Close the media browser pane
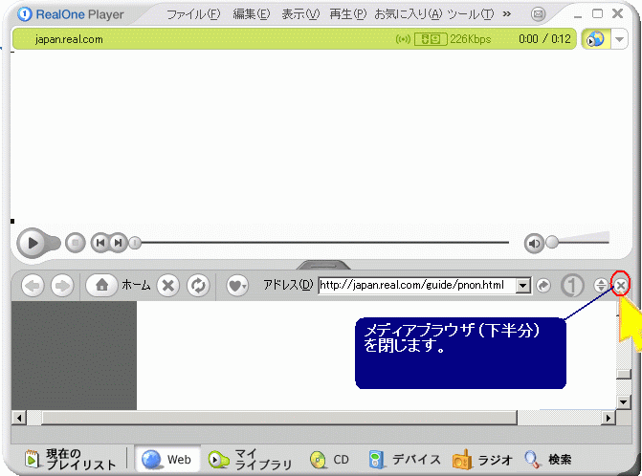Screen dimensions: 642x476 point(621,286)
